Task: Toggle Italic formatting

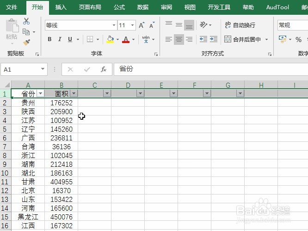Action: [60, 39]
